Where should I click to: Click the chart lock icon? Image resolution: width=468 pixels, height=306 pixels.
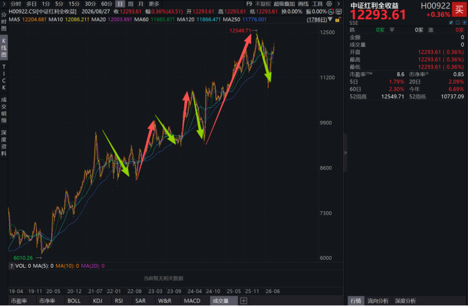tap(337, 20)
